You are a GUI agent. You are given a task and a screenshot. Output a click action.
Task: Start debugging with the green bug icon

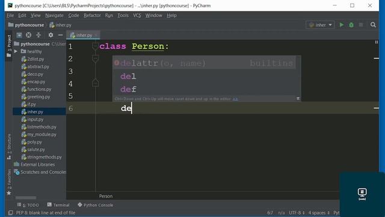[351, 25]
